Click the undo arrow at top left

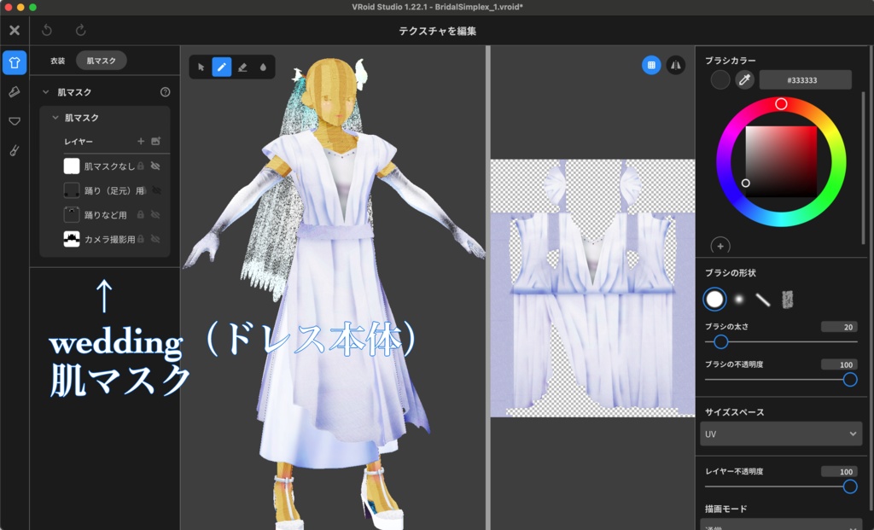[47, 30]
